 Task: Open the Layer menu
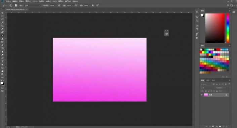28,1
